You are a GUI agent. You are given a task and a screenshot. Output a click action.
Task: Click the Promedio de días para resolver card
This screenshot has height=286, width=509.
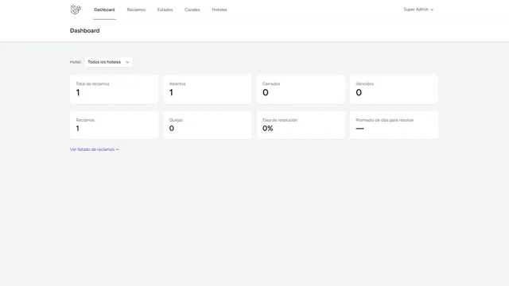(394, 126)
